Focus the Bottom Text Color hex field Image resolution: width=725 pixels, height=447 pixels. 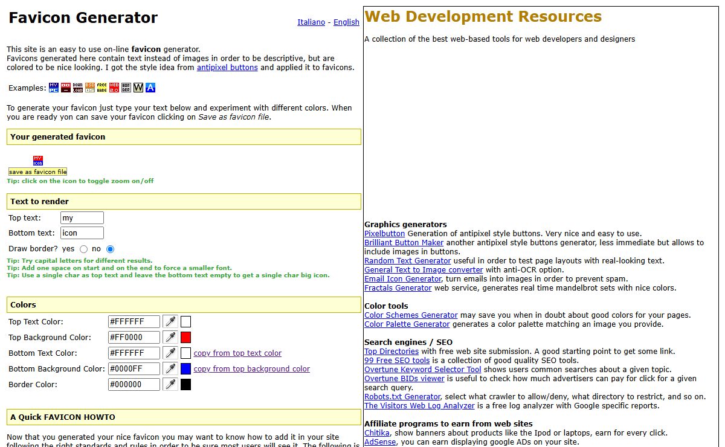click(134, 353)
